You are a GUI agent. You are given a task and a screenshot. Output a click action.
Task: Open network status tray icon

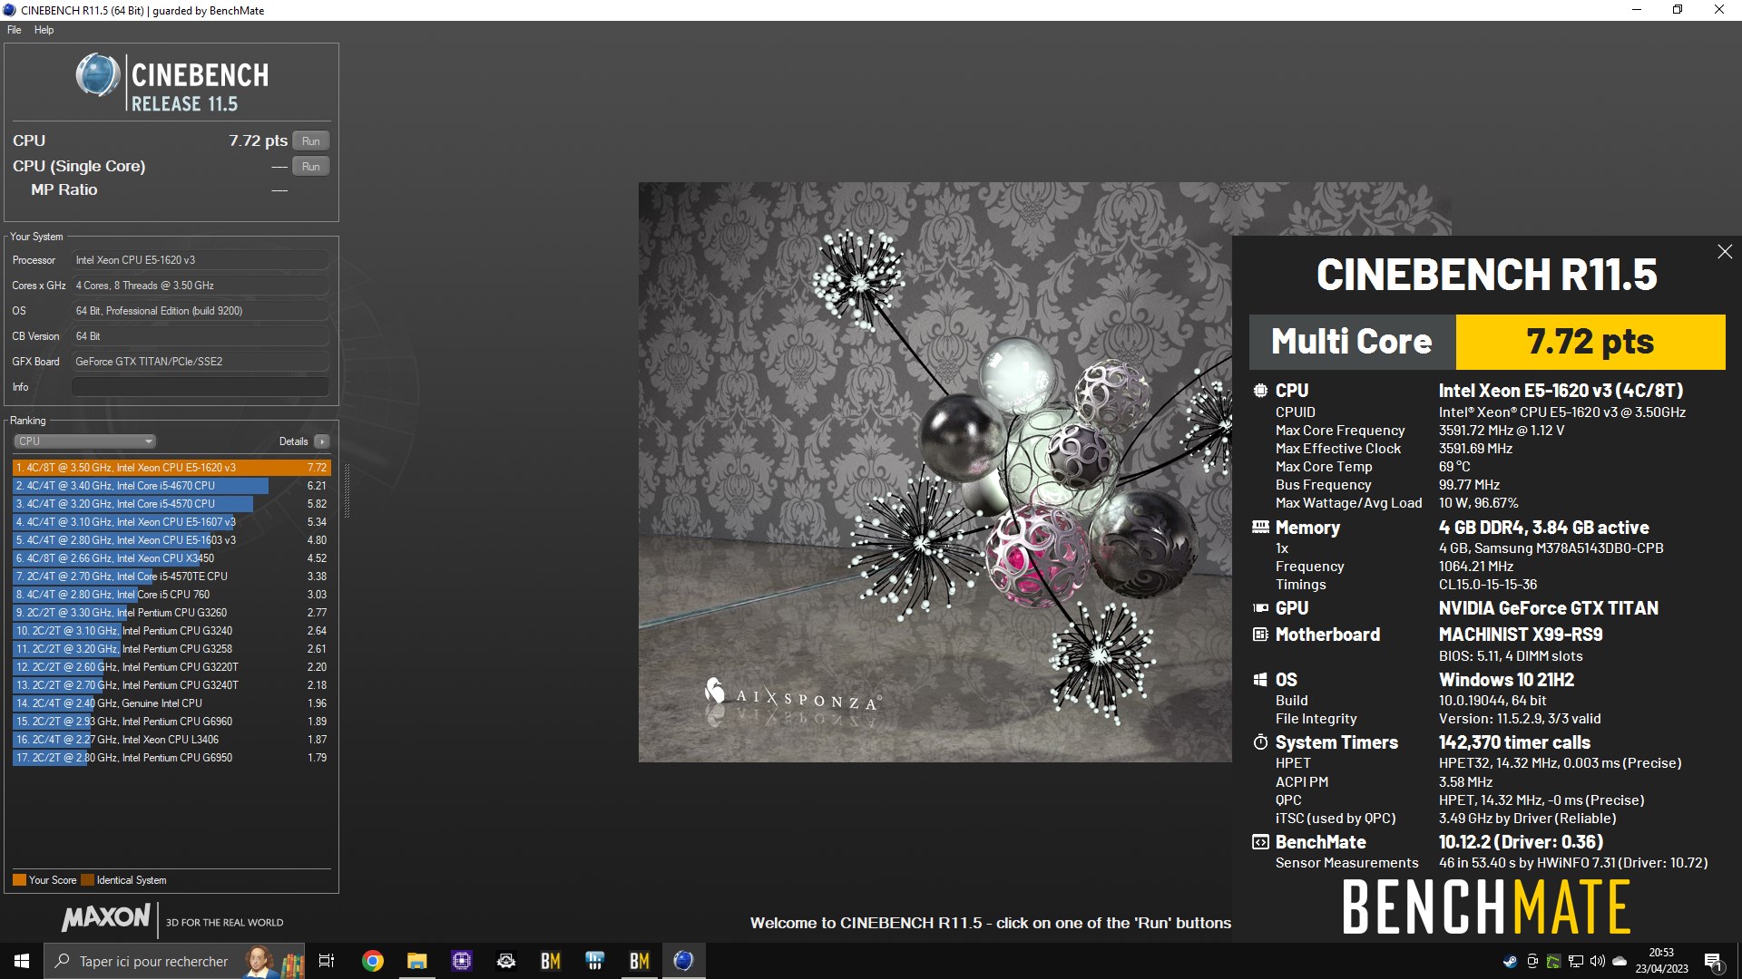pyautogui.click(x=1576, y=961)
